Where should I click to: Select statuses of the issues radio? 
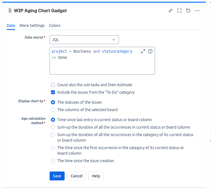click(53, 102)
